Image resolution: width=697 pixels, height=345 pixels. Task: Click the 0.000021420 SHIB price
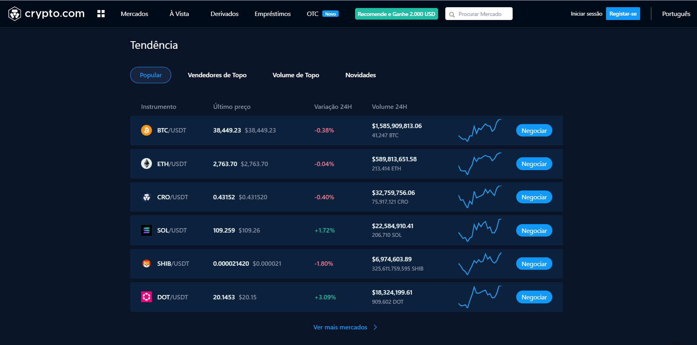click(231, 264)
